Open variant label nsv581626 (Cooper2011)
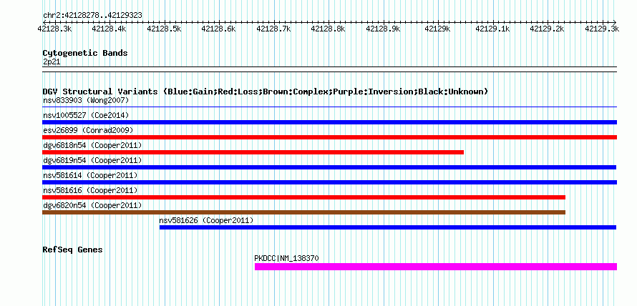The image size is (637, 306). pos(206,220)
